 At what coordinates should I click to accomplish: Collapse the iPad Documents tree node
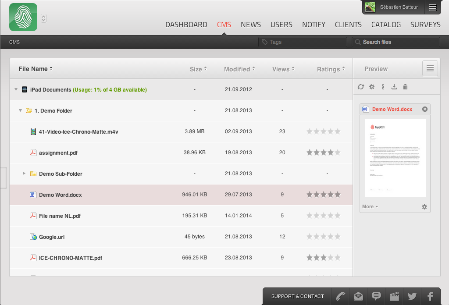(x=16, y=89)
